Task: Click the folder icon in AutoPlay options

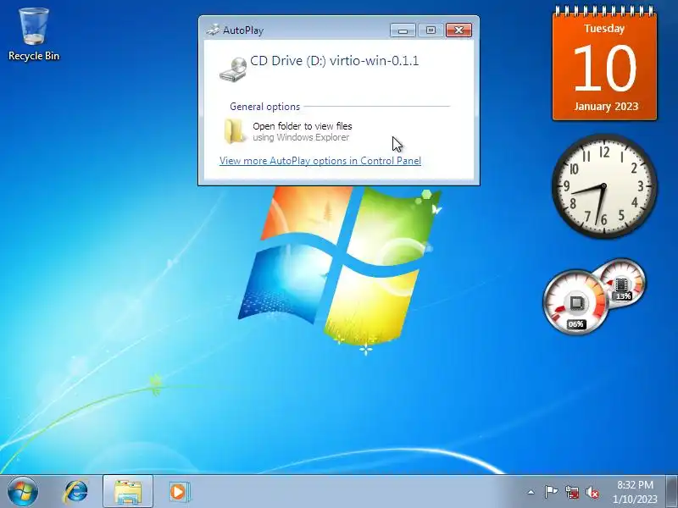Action: coord(234,131)
